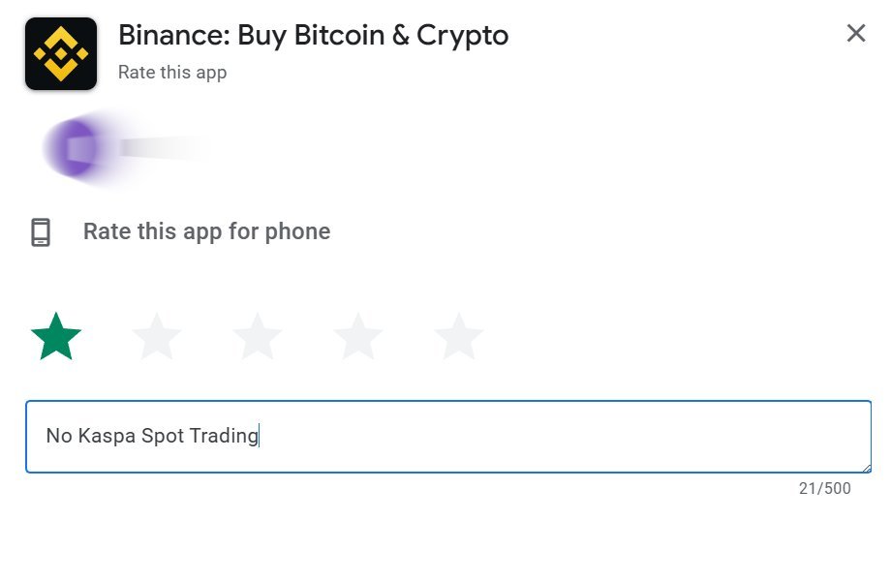Click the phone device icon
Viewport: 891px width, 581px height.
(41, 232)
